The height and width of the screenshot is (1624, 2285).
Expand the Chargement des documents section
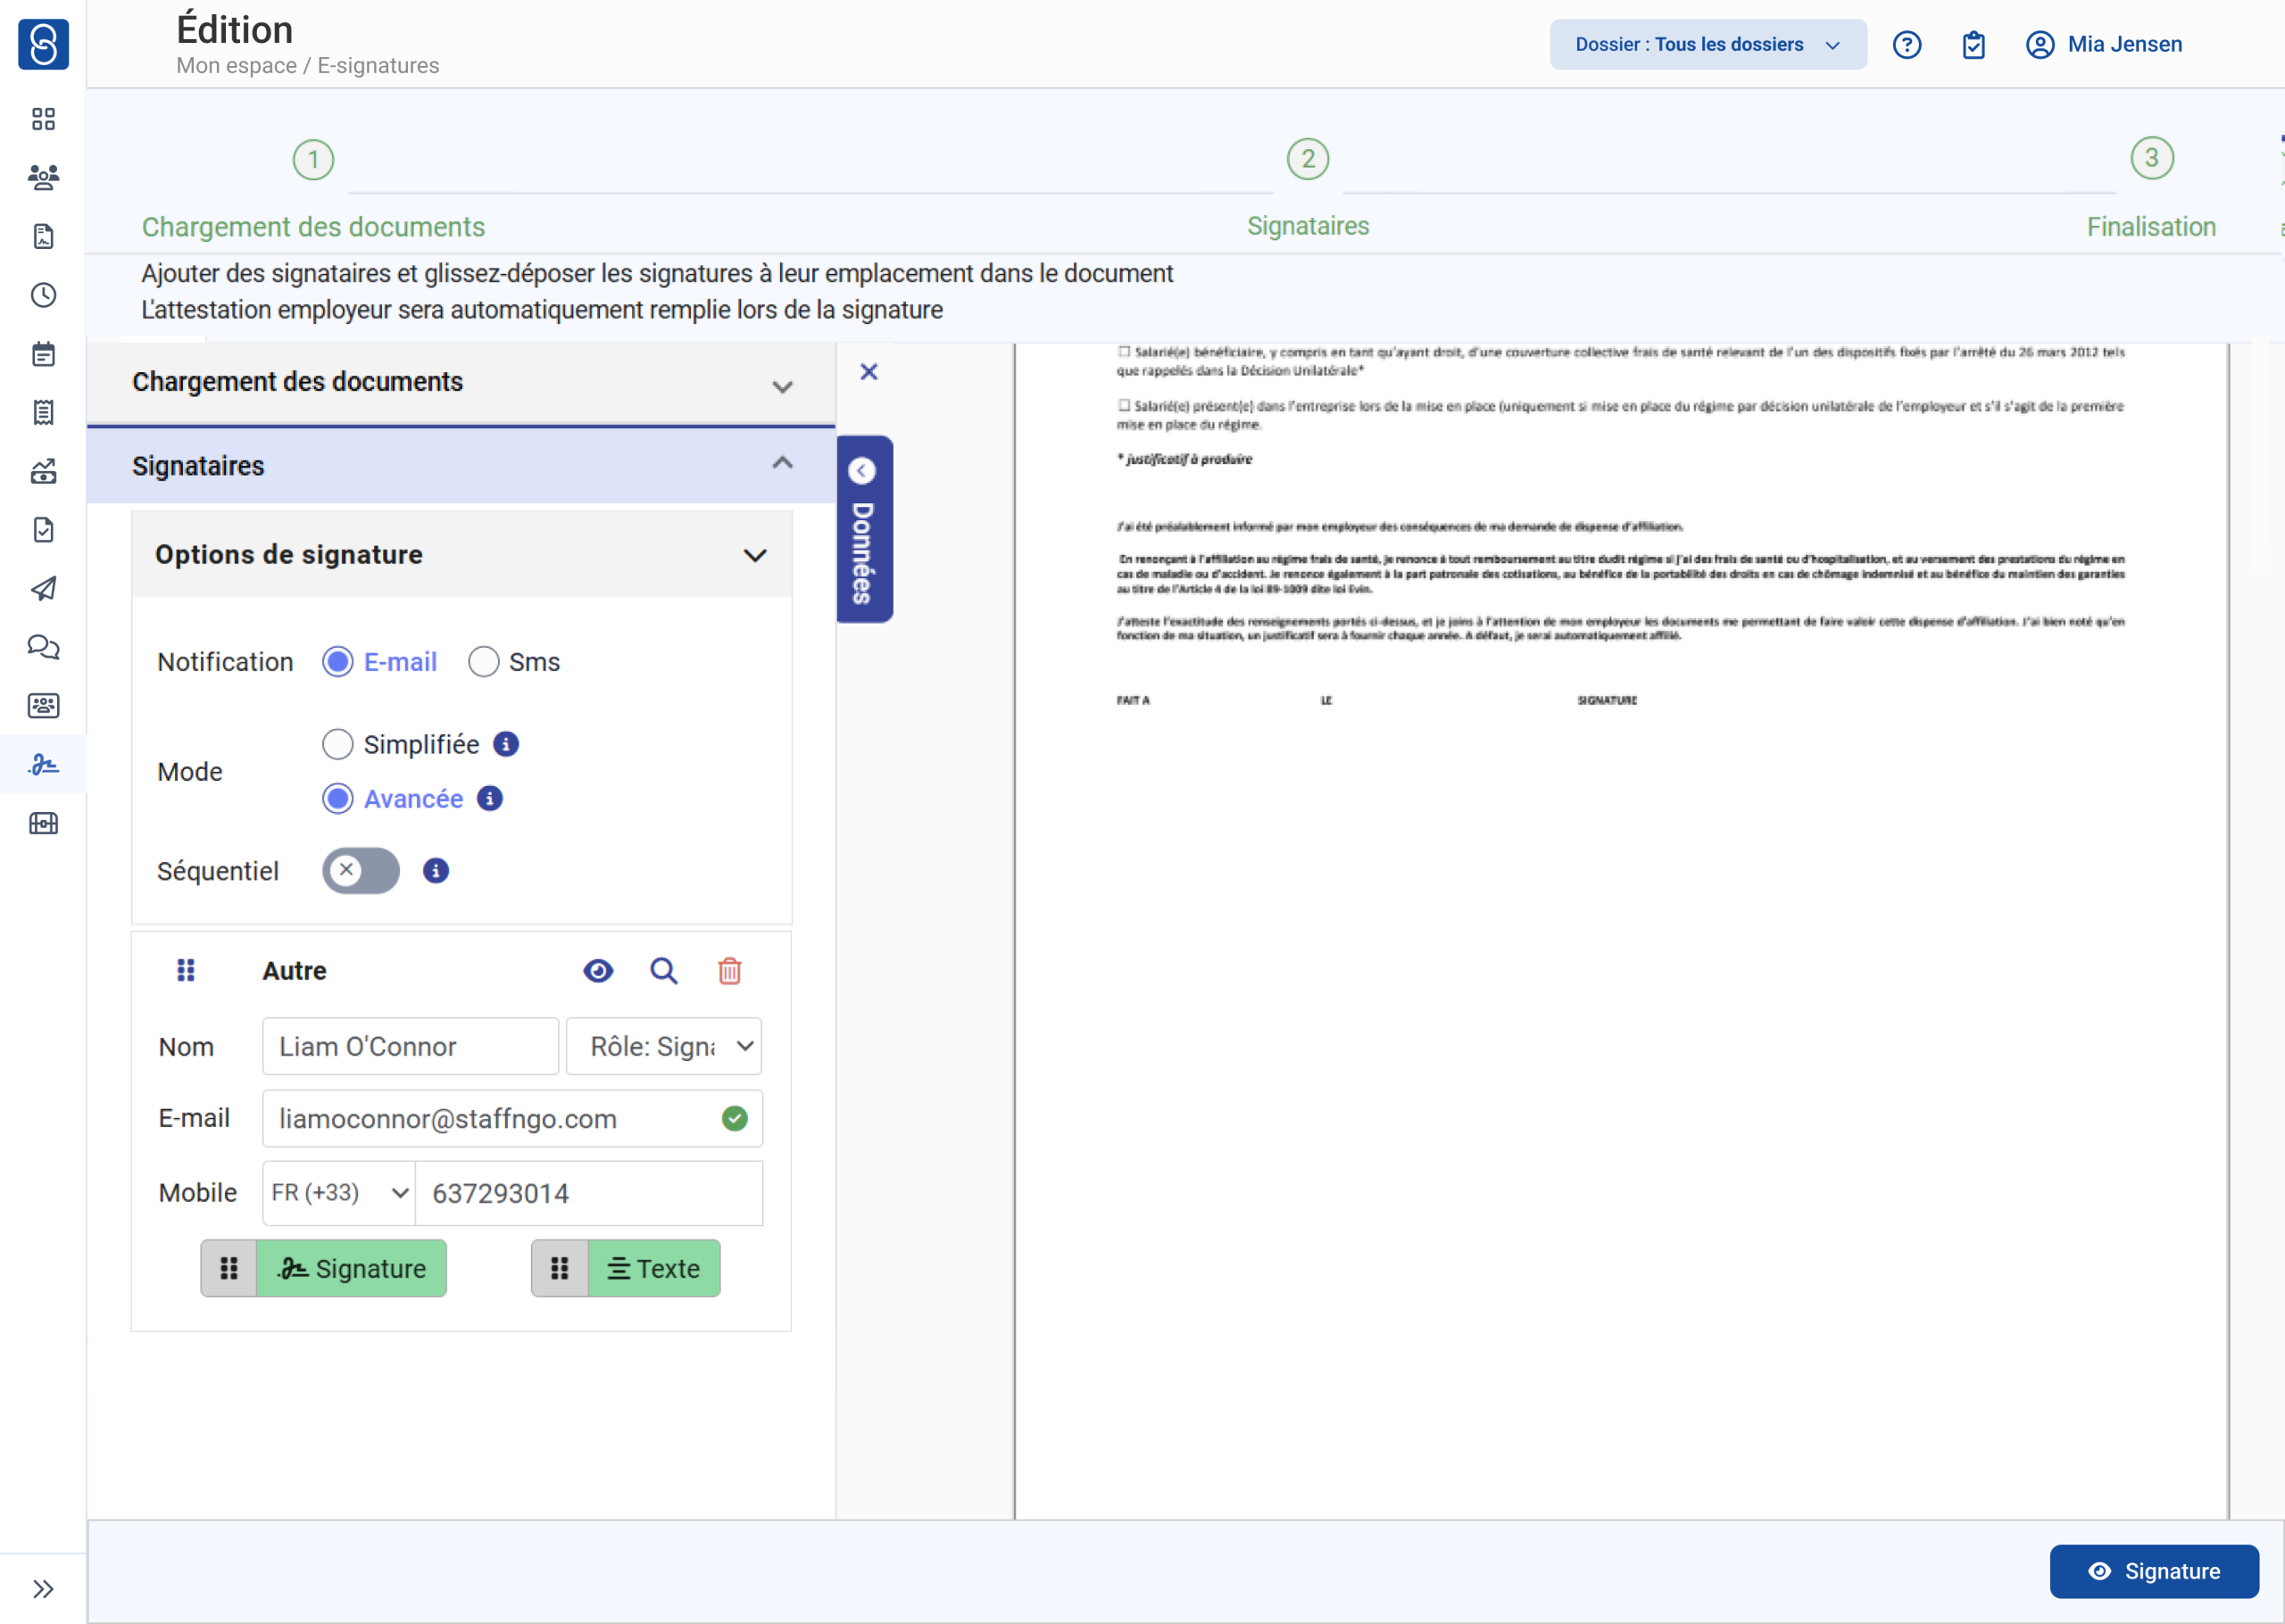coord(461,383)
